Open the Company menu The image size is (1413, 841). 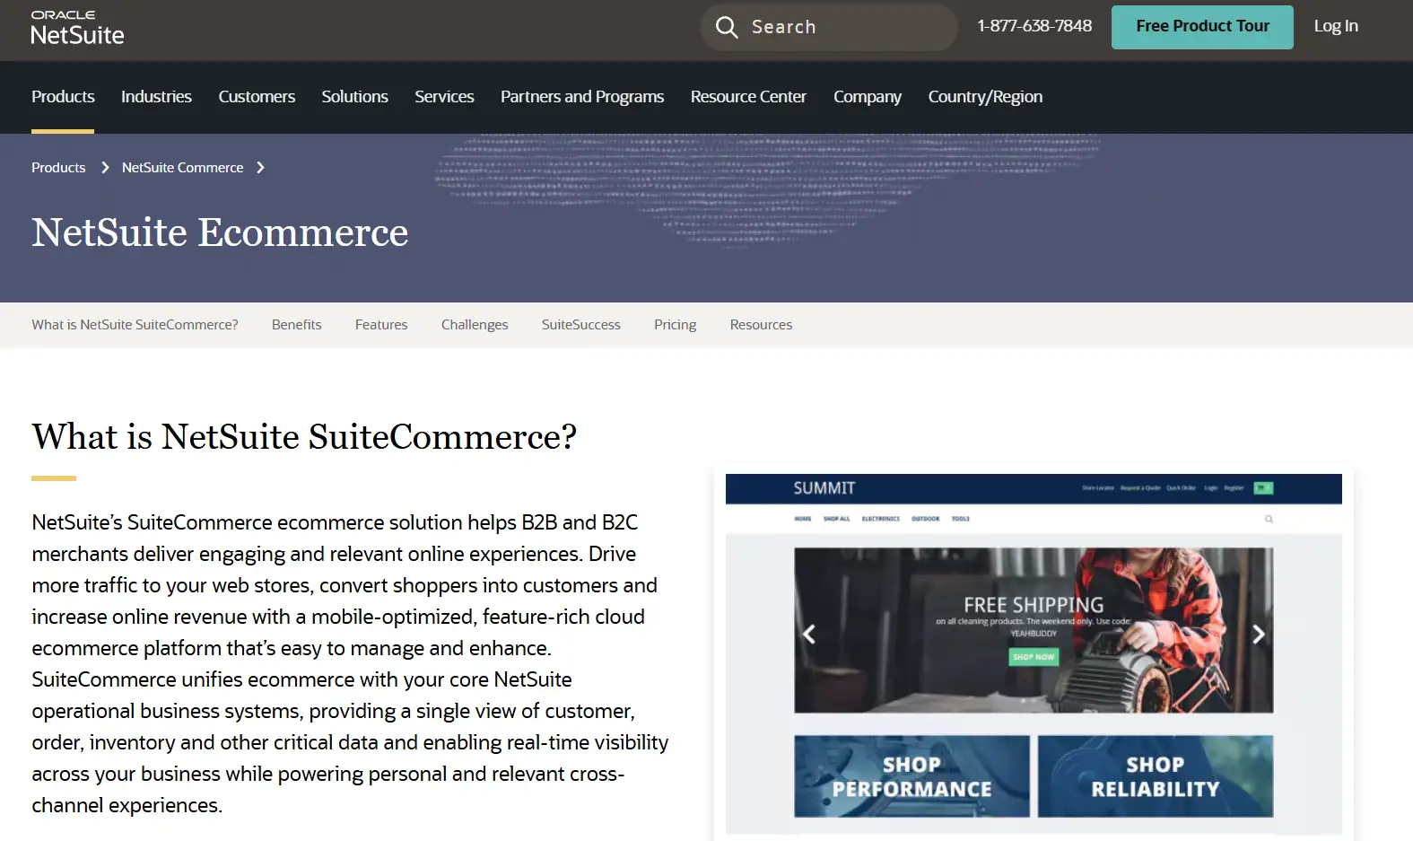(x=868, y=96)
